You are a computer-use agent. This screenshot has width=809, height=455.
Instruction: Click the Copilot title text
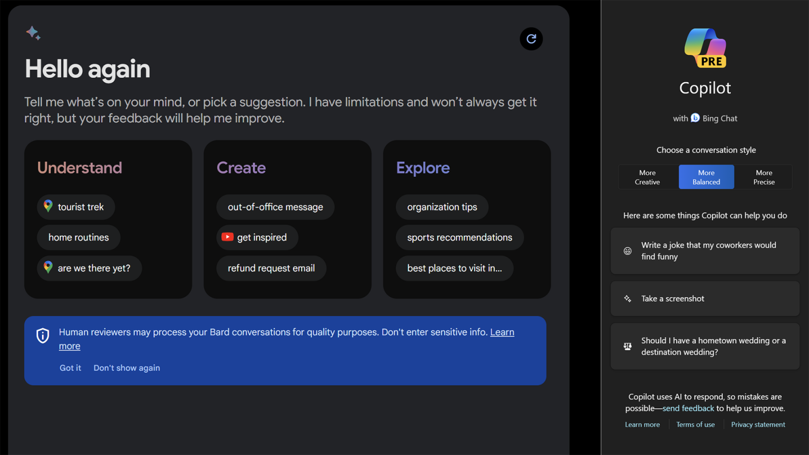705,87
